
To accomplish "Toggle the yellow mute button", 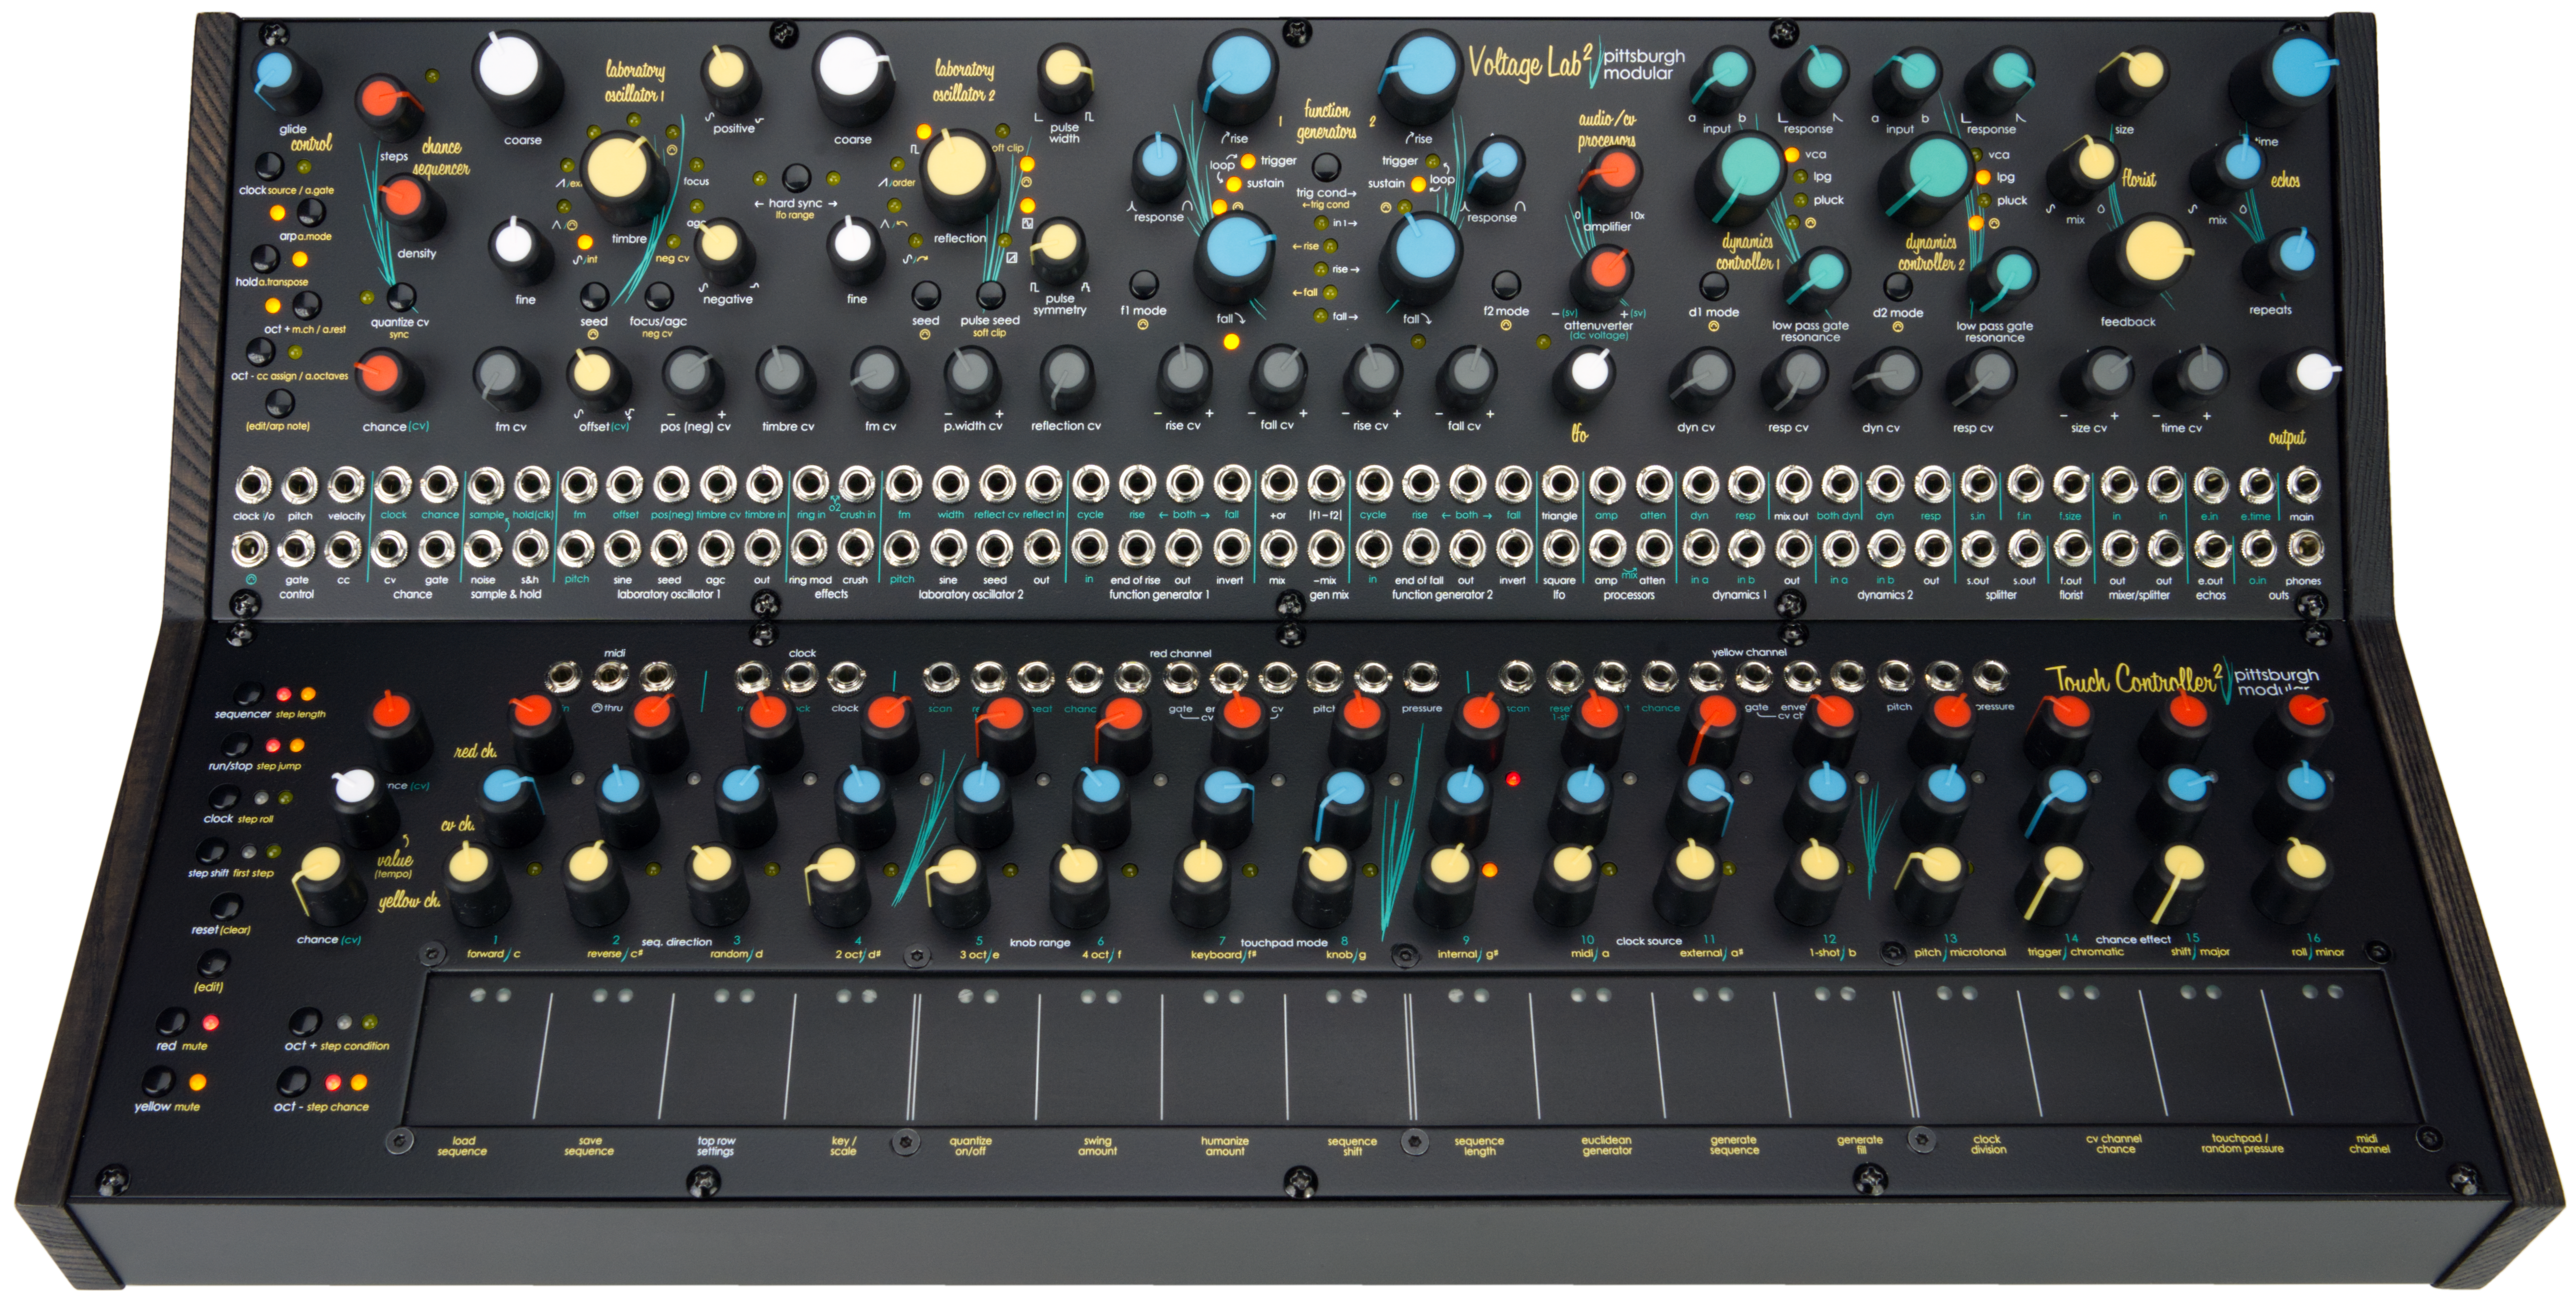I will [159, 1081].
